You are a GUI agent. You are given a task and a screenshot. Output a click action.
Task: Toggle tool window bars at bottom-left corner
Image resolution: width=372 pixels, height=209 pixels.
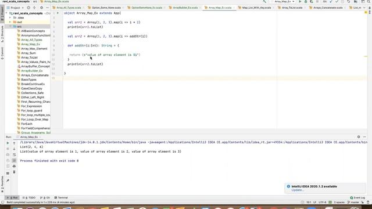pos(2,203)
